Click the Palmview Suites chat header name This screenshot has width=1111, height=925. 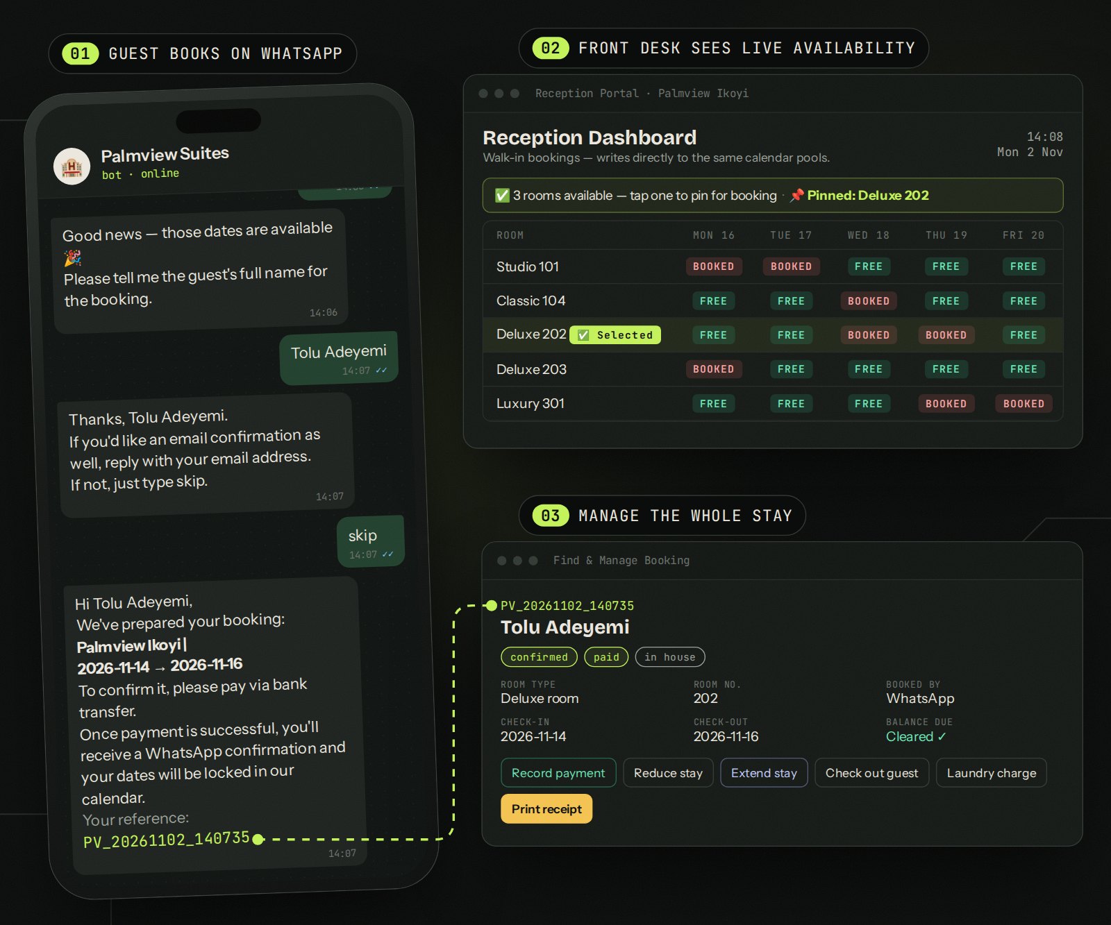165,154
